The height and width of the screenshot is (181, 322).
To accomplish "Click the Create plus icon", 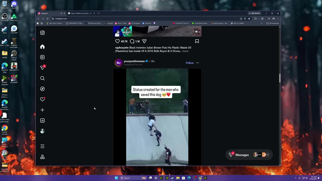I will (x=42, y=110).
